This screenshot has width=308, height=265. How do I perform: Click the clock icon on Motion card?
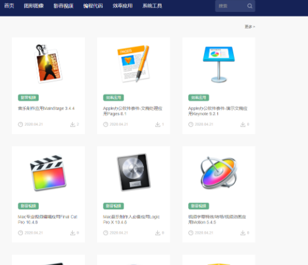coord(191,233)
